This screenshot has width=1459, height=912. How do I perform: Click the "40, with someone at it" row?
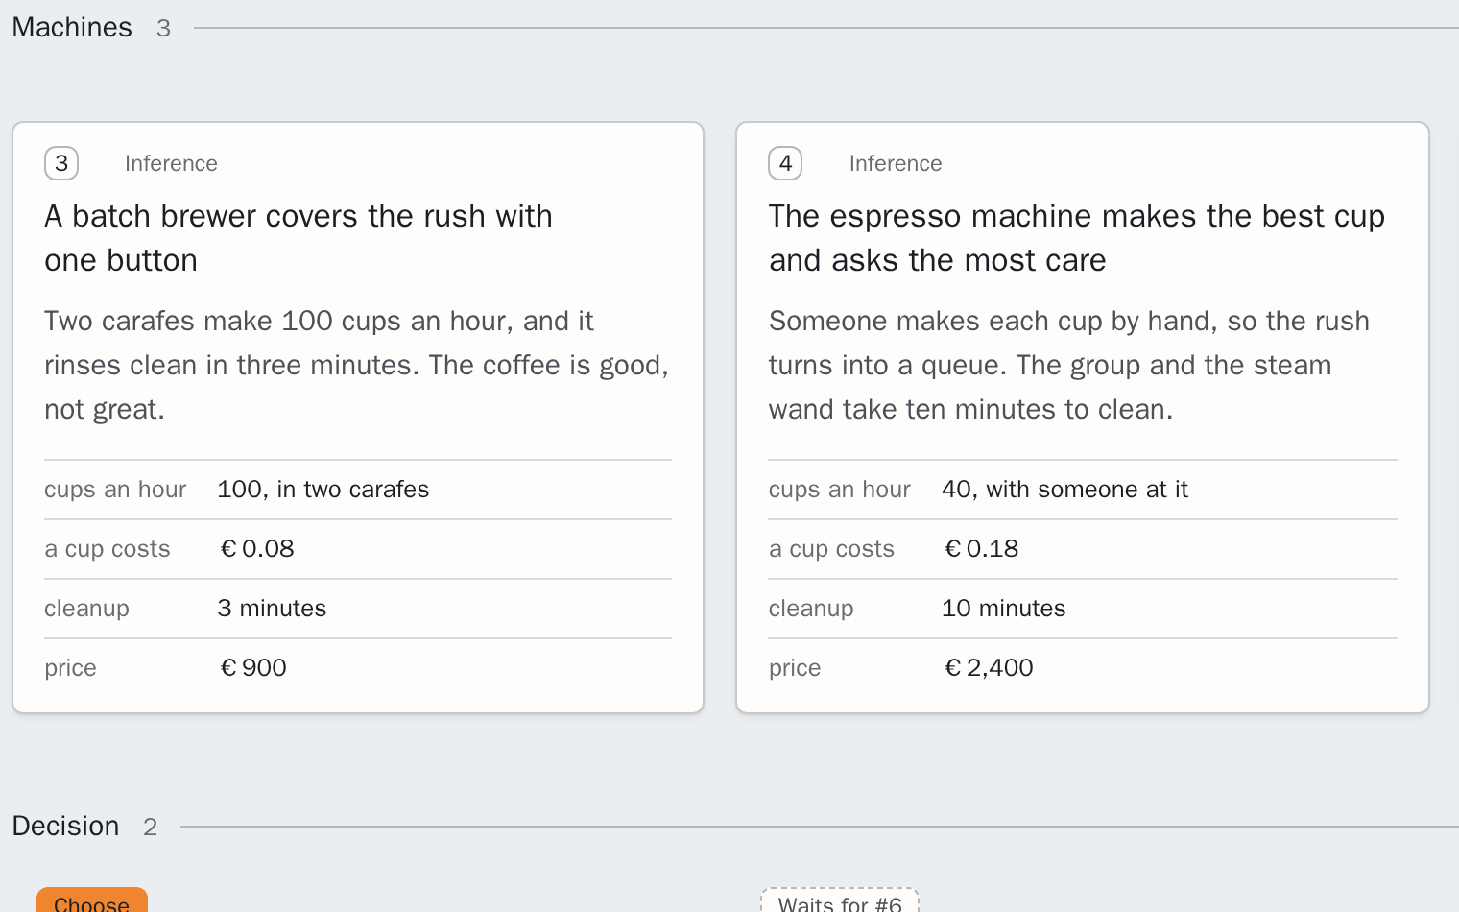pyautogui.click(x=1083, y=490)
